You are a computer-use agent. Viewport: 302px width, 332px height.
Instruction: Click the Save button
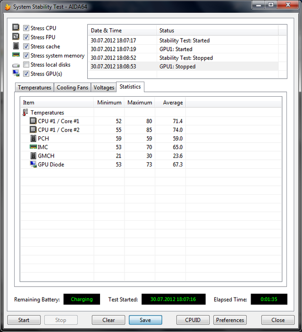click(145, 320)
